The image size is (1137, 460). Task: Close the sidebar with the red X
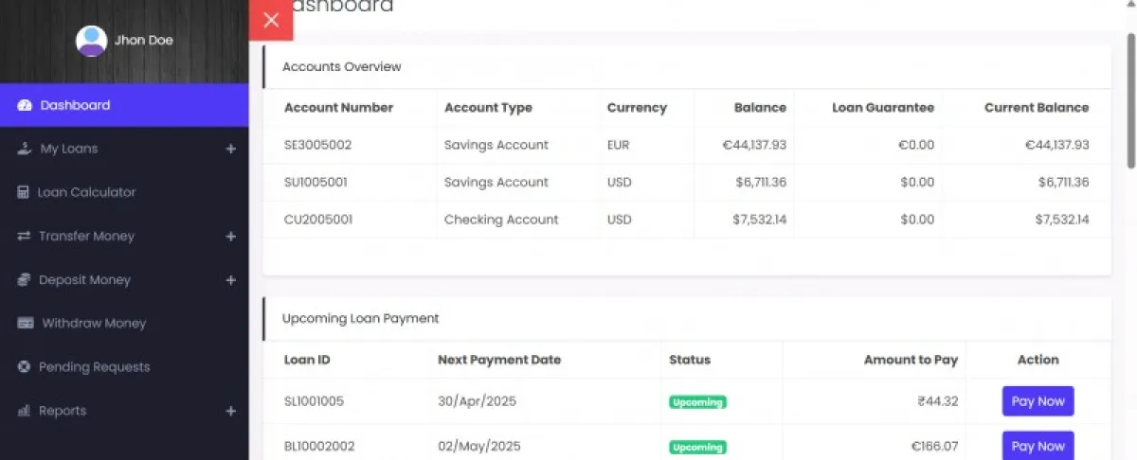271,20
